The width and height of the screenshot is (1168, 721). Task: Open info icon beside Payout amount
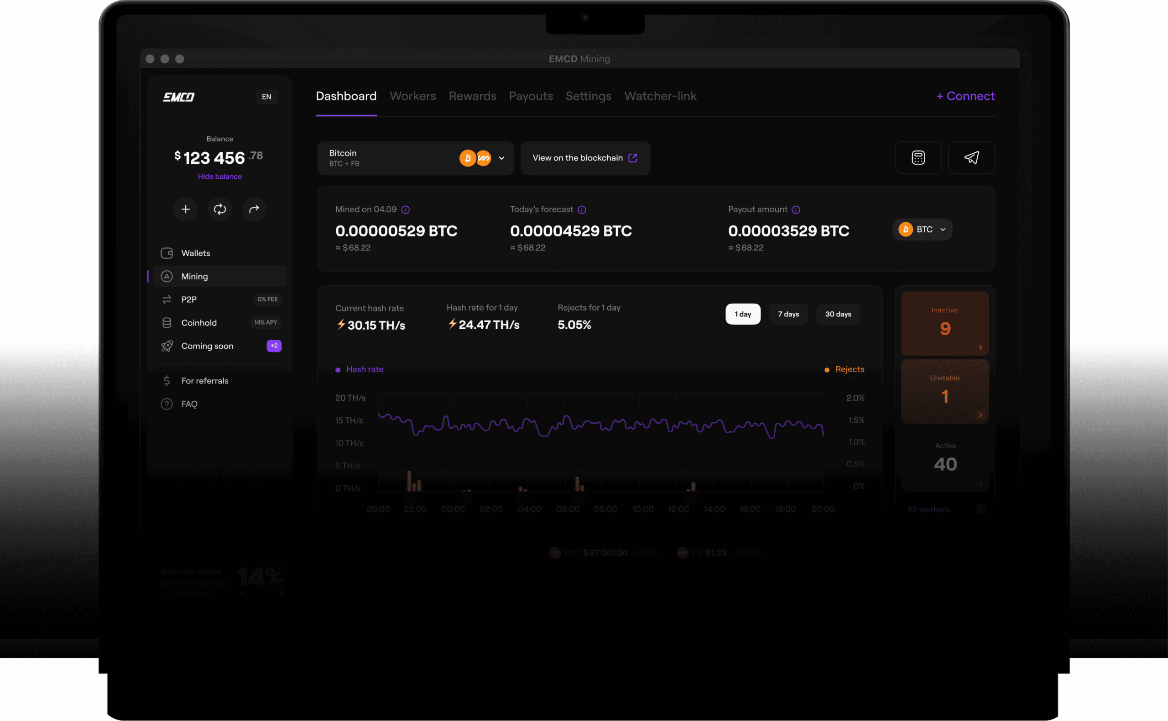[796, 210]
